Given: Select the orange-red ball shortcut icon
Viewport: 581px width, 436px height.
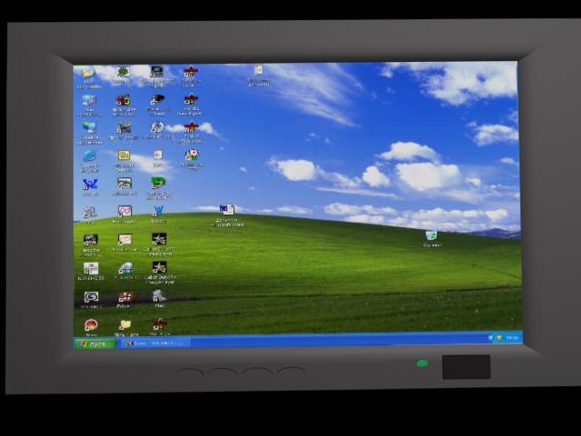Looking at the screenshot, I should tap(91, 325).
